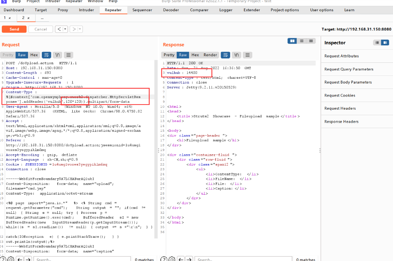This screenshot has width=393, height=261.
Task: Expand Request Headers section
Action: point(357,108)
